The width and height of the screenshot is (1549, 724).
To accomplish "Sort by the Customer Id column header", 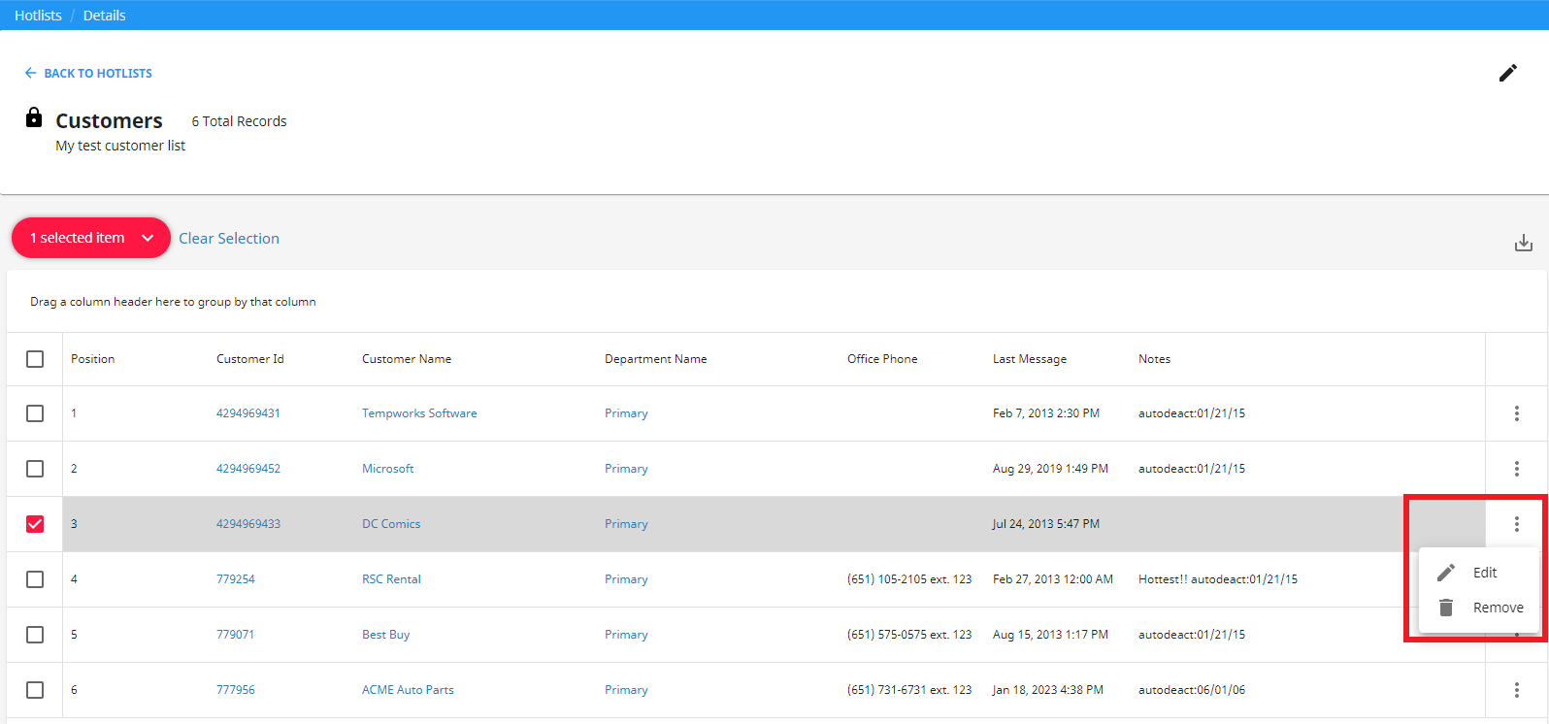I will [x=250, y=359].
